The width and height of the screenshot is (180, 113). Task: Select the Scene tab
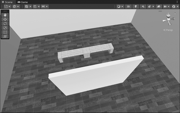point(7,2)
